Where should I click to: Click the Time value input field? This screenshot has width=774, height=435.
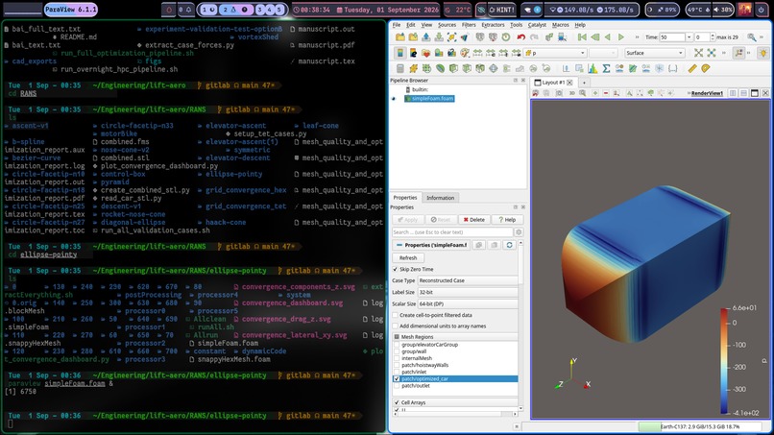673,37
